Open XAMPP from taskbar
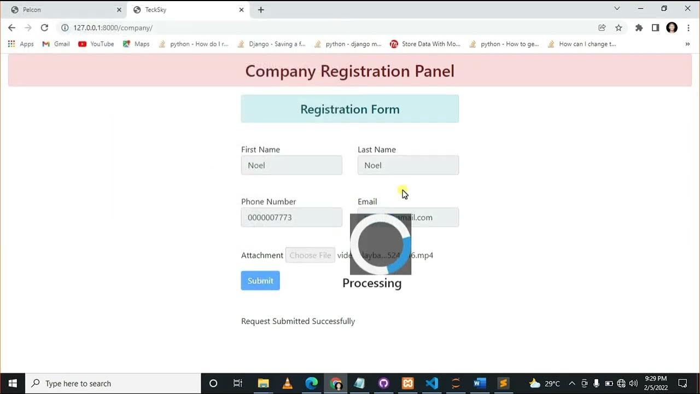Viewport: 700px width, 394px height. coord(407,383)
